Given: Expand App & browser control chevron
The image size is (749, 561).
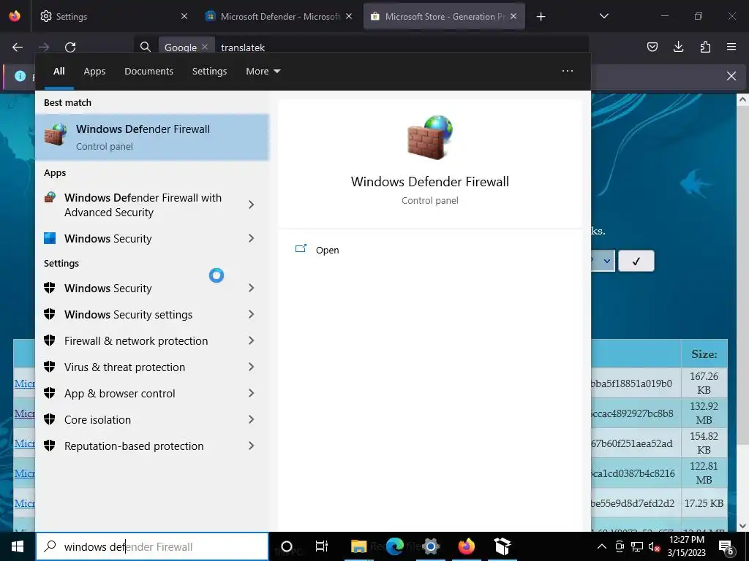Looking at the screenshot, I should point(252,392).
